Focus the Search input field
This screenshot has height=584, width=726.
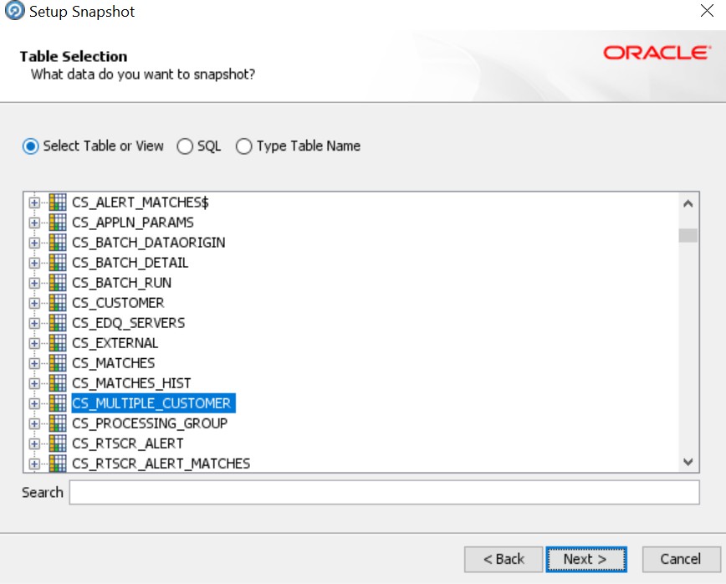click(x=384, y=492)
